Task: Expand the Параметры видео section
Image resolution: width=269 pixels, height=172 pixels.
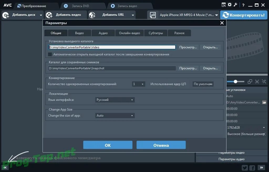Action: click(x=231, y=153)
